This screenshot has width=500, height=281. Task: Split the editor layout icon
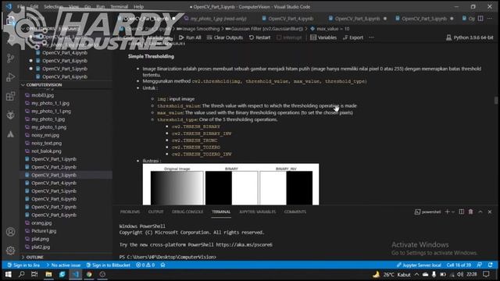(x=480, y=19)
